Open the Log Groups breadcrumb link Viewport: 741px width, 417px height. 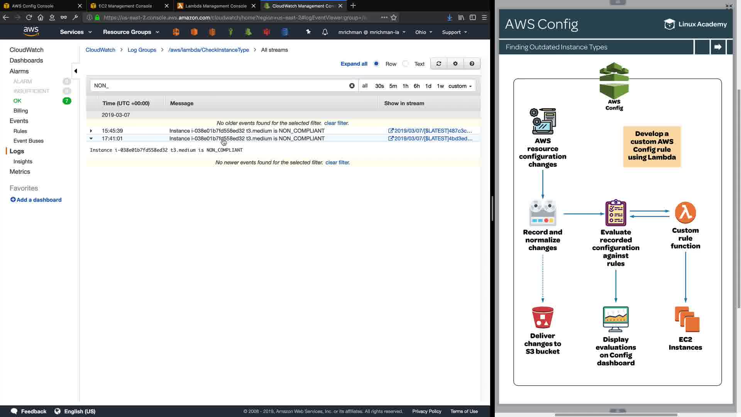coord(142,50)
